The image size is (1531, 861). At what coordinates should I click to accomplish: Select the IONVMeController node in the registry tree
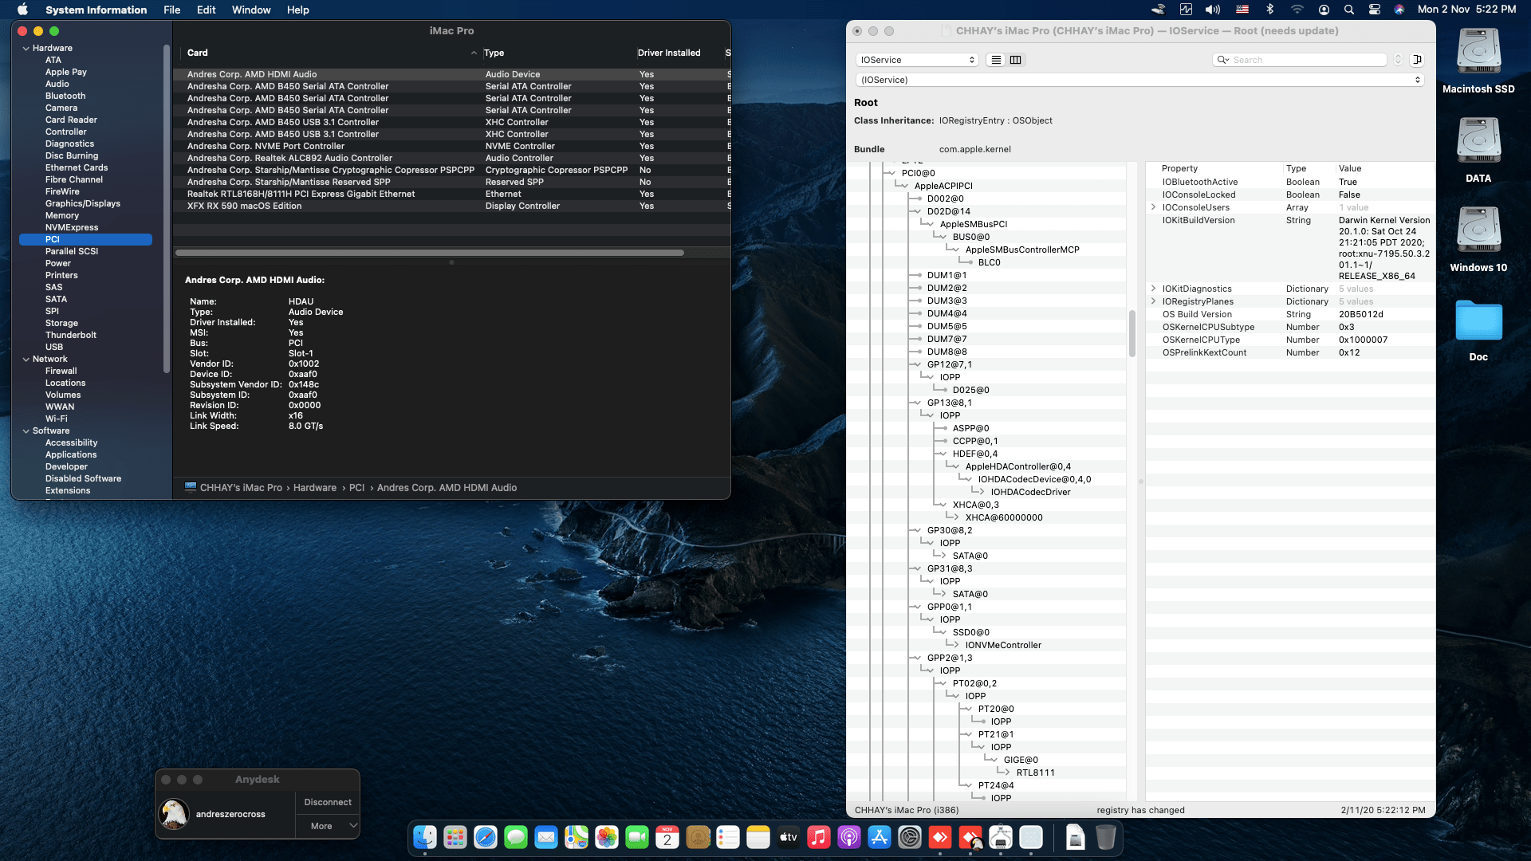[1002, 645]
